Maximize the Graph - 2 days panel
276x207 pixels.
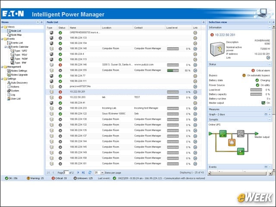coord(266,114)
